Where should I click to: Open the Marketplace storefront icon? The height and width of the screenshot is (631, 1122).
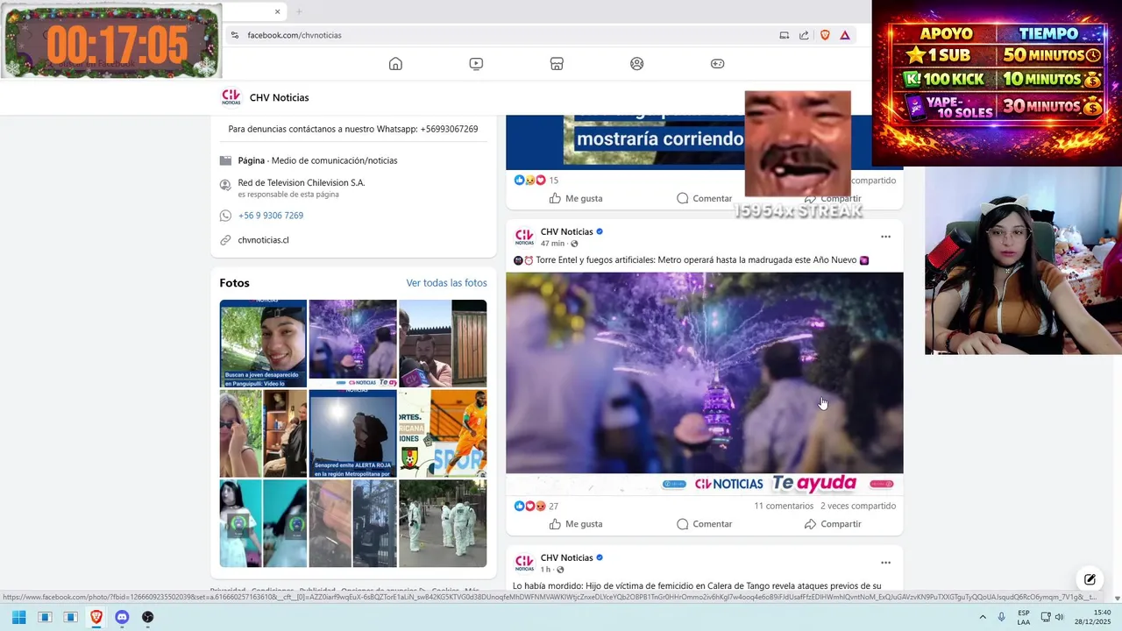(x=557, y=63)
